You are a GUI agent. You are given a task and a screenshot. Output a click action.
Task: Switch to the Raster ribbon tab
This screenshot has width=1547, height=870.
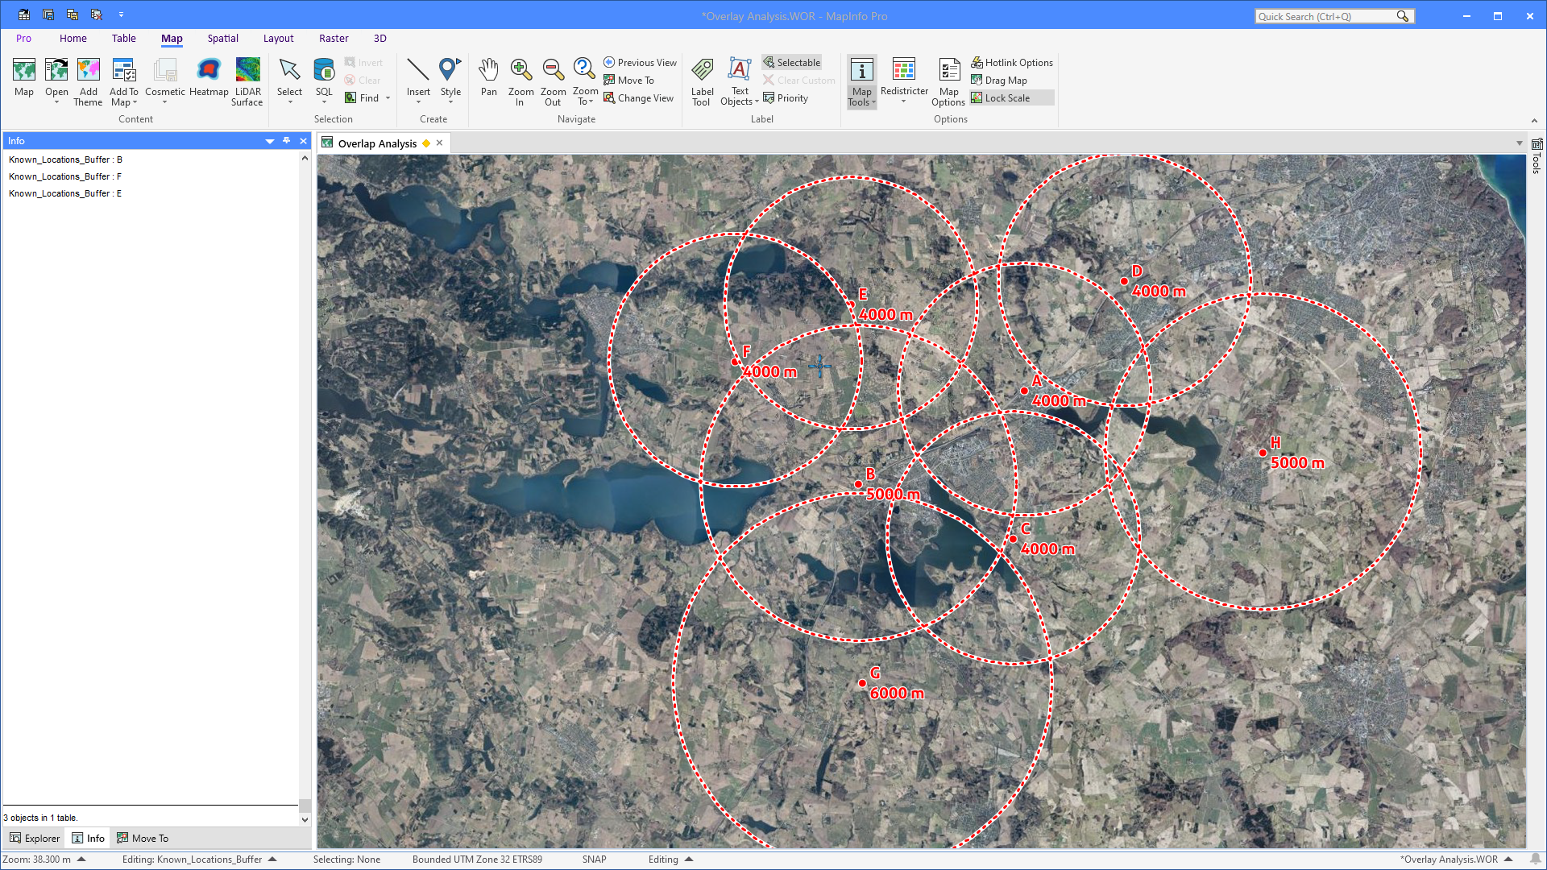pyautogui.click(x=334, y=38)
